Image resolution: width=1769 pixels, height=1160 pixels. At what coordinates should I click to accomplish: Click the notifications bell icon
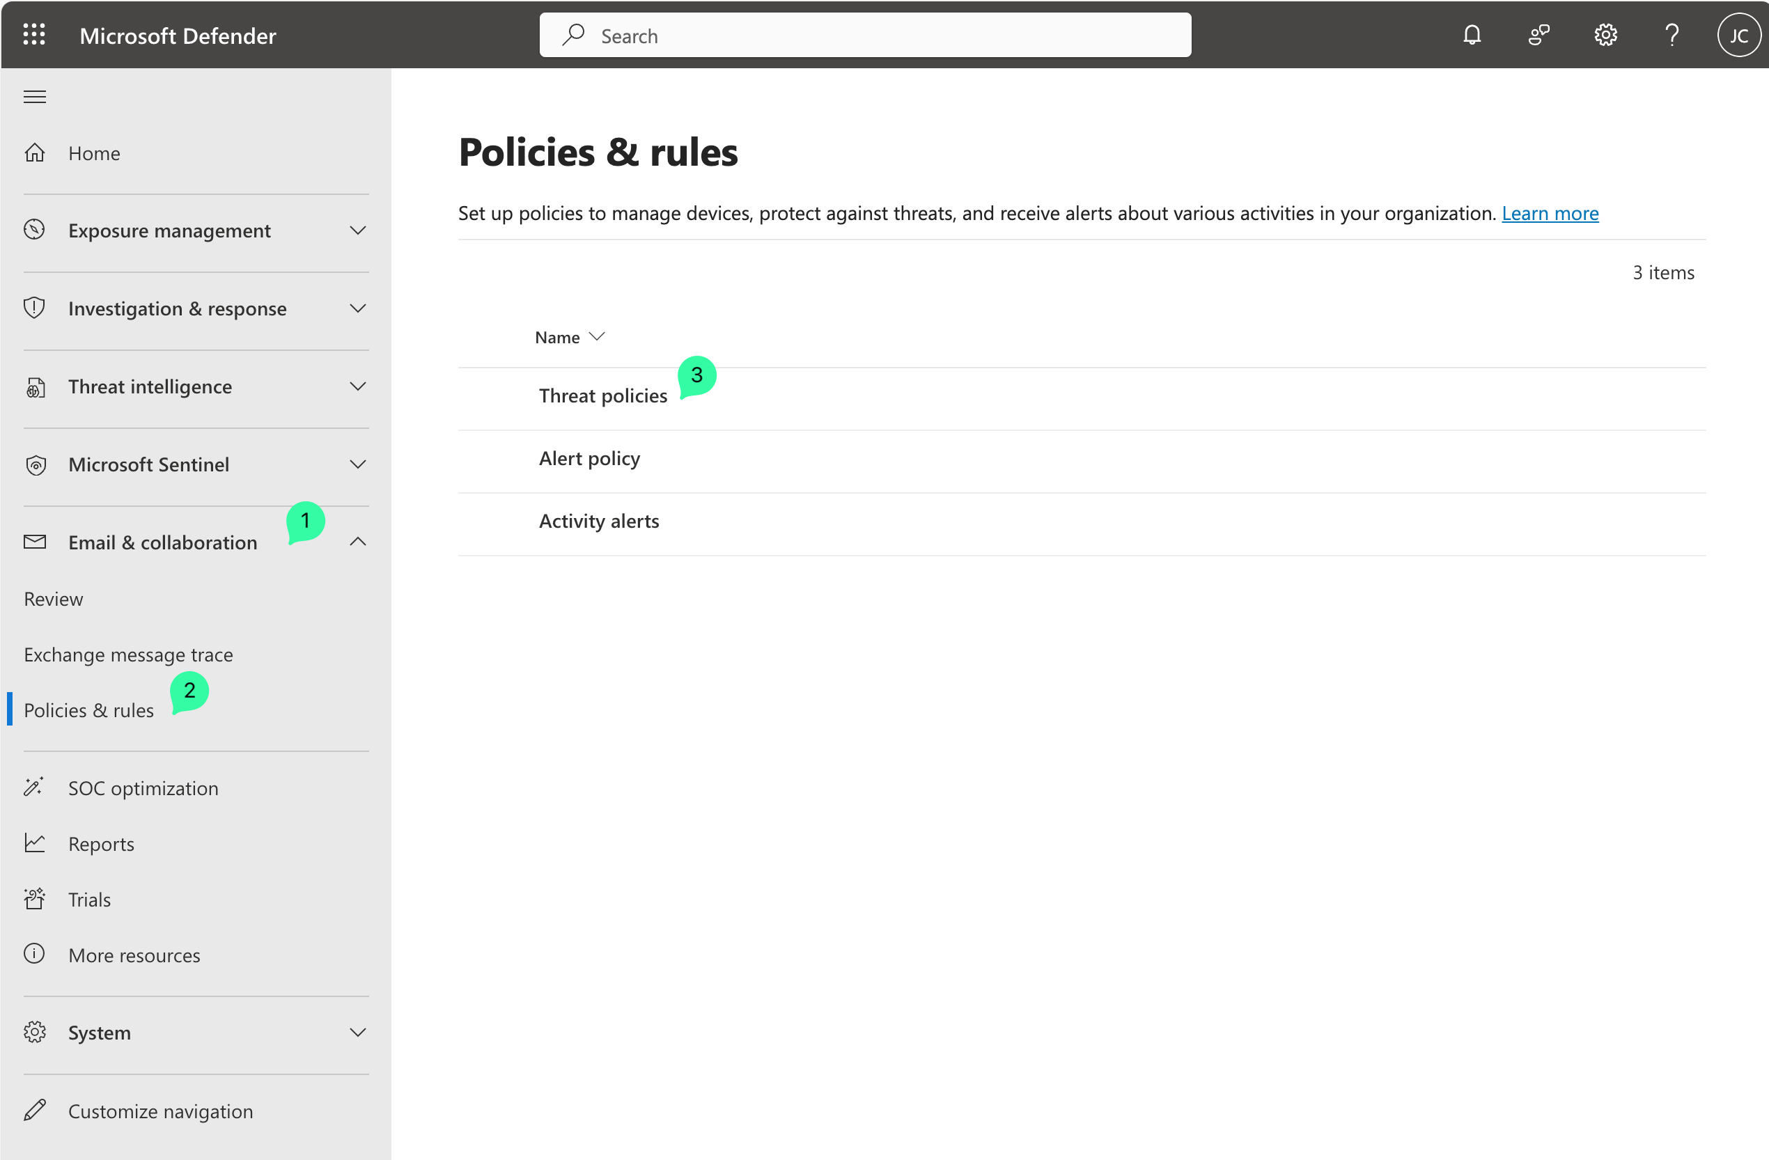[1471, 35]
